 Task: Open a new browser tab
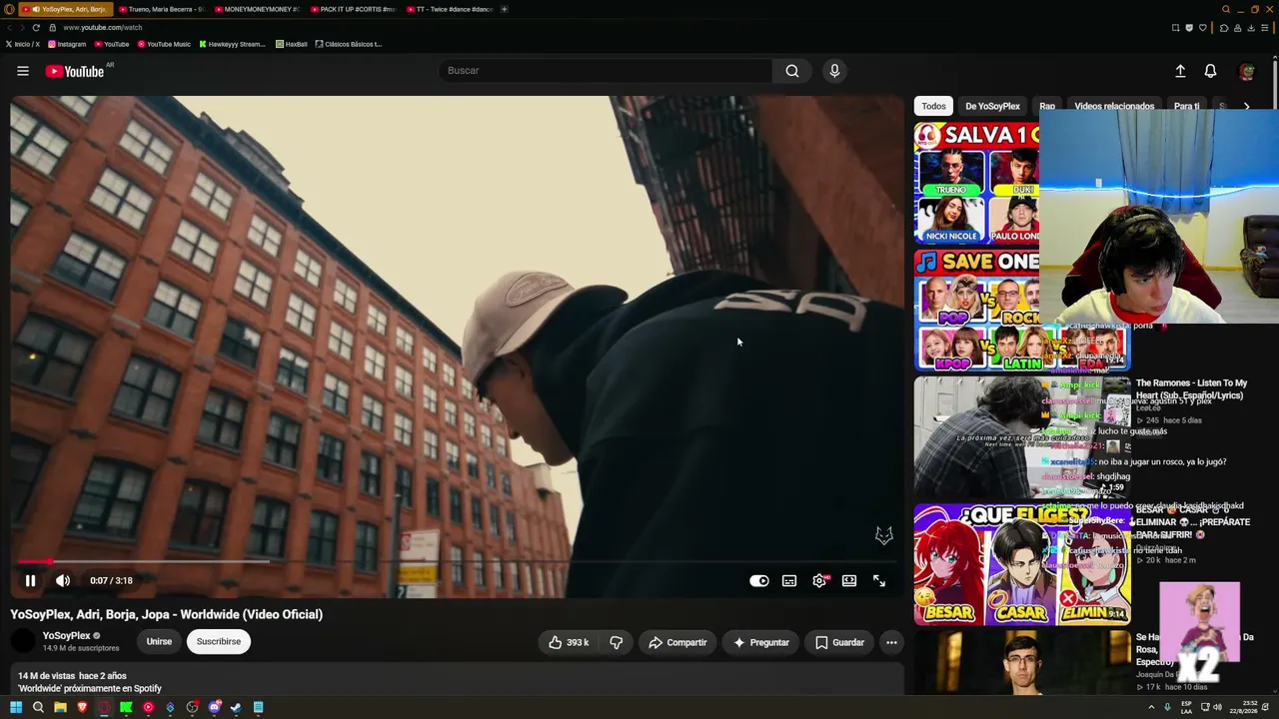(505, 9)
